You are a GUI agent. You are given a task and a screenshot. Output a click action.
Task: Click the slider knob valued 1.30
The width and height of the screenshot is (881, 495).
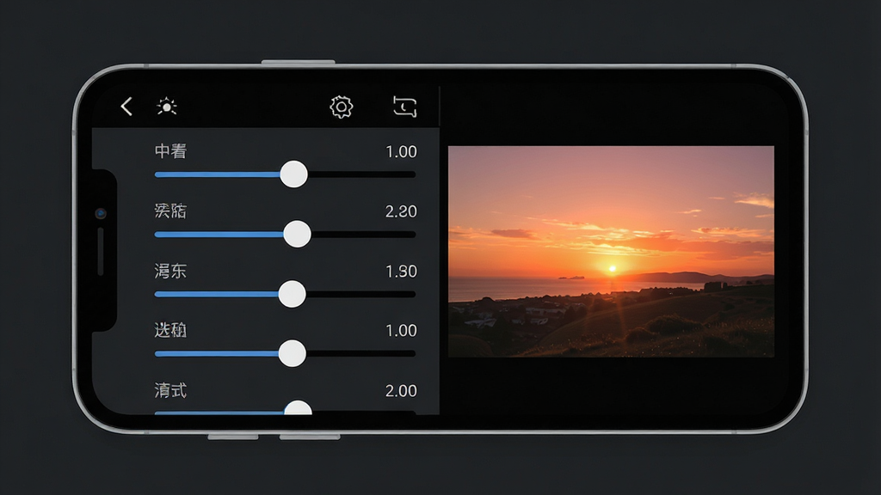pyautogui.click(x=293, y=294)
